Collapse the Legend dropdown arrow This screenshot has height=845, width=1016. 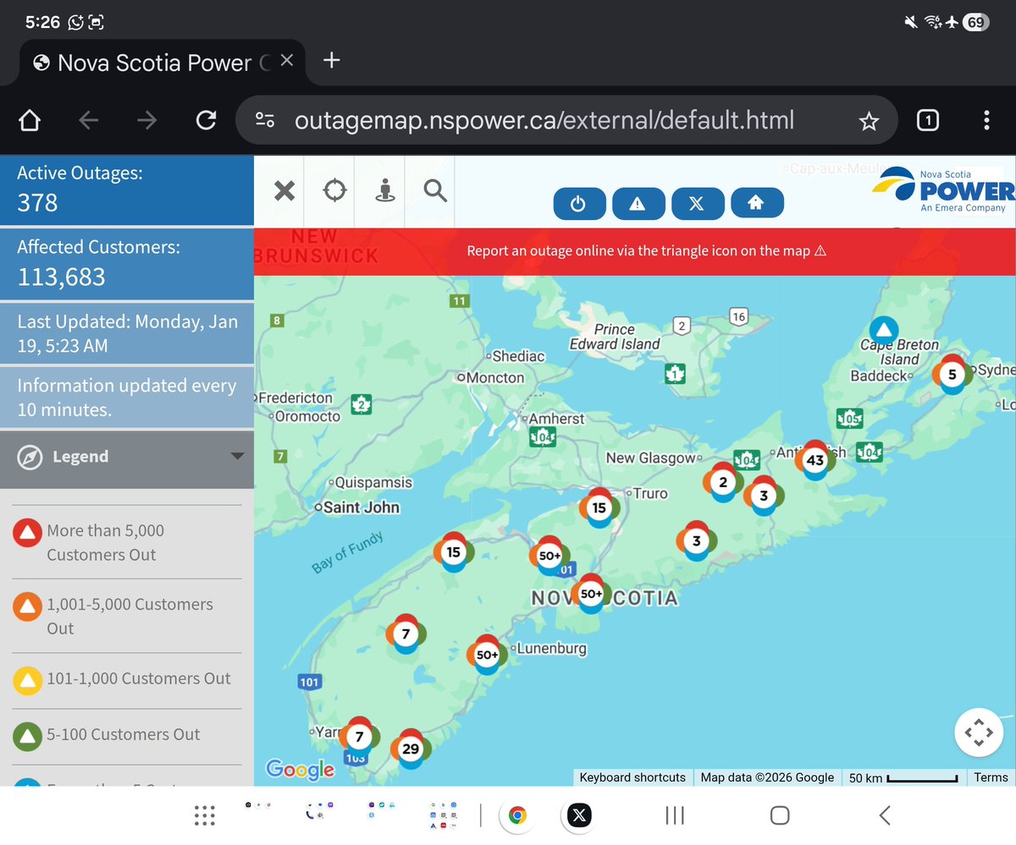(237, 456)
